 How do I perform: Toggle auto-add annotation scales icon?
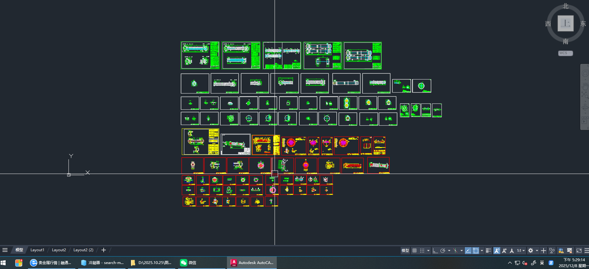[504, 251]
